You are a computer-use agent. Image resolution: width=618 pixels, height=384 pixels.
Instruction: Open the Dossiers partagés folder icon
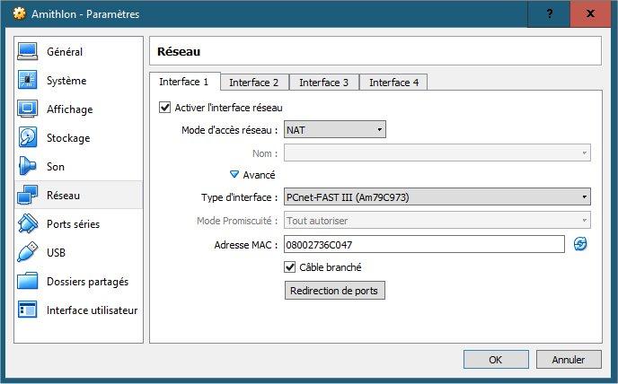27,281
